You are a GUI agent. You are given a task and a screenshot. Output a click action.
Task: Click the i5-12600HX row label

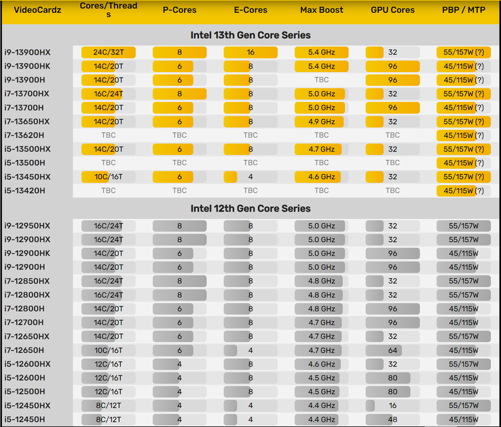point(27,364)
